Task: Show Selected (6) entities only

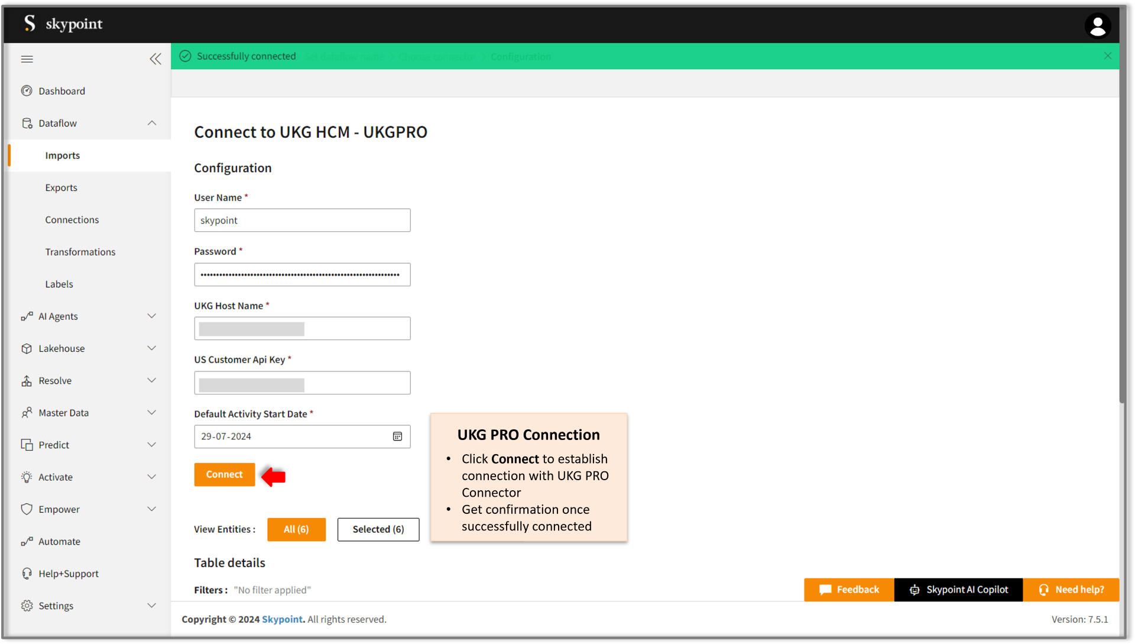Action: 378,529
